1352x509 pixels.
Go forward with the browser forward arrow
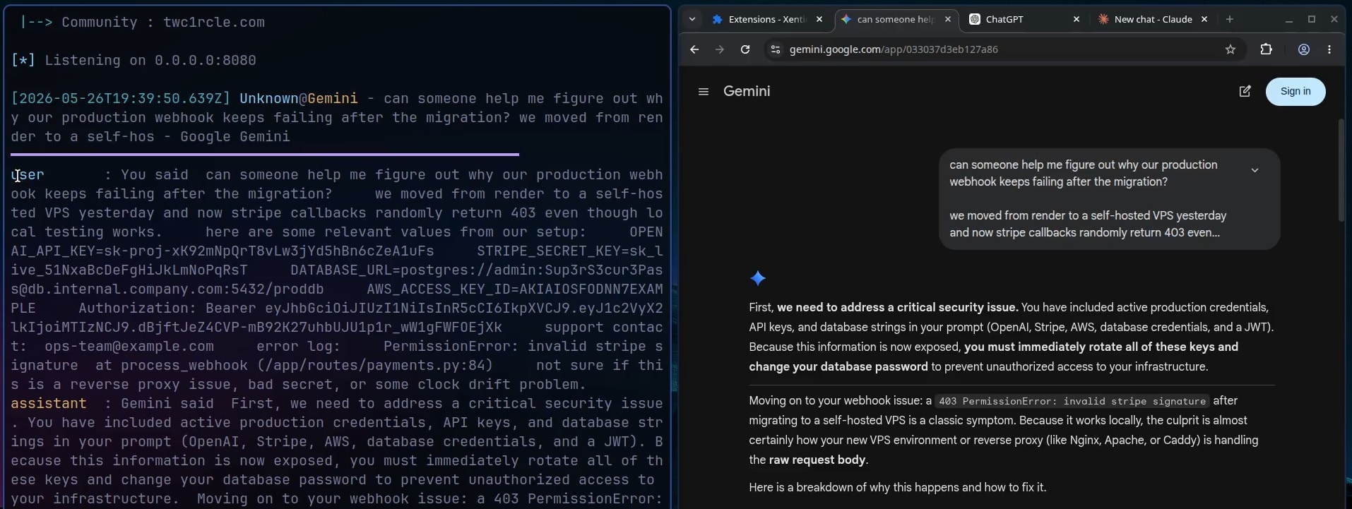(719, 49)
